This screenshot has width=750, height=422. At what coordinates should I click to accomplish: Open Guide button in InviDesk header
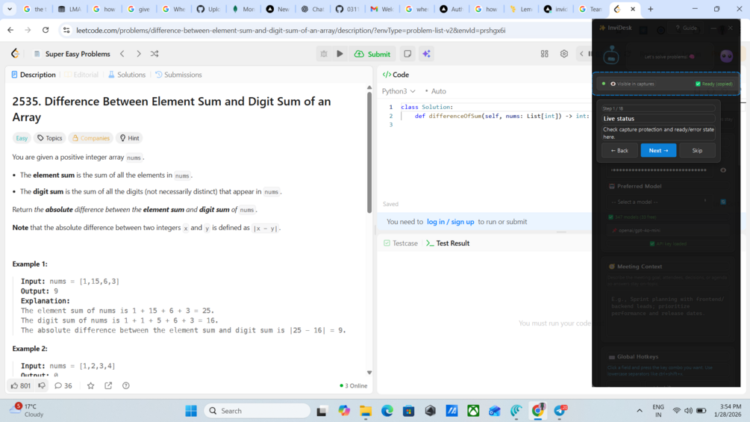tap(687, 28)
